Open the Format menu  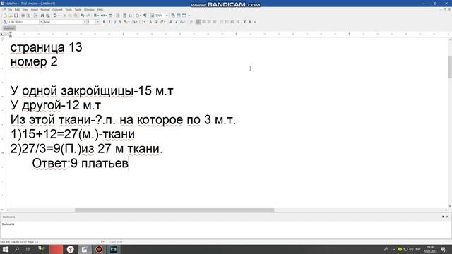pyautogui.click(x=45, y=10)
